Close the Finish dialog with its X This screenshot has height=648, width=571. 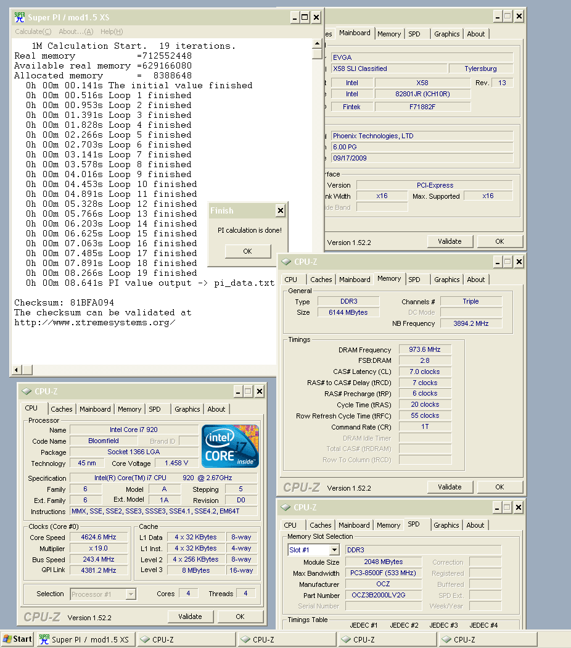281,211
